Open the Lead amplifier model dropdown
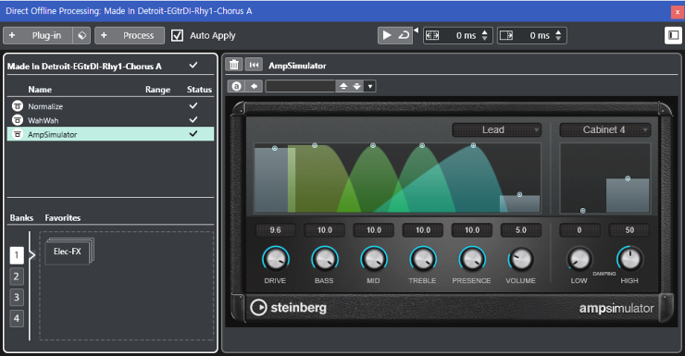The width and height of the screenshot is (685, 356). point(497,129)
